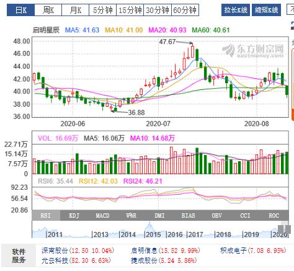Click the MA5: 41.63 price legend
294x271 pixels.
click(x=82, y=30)
